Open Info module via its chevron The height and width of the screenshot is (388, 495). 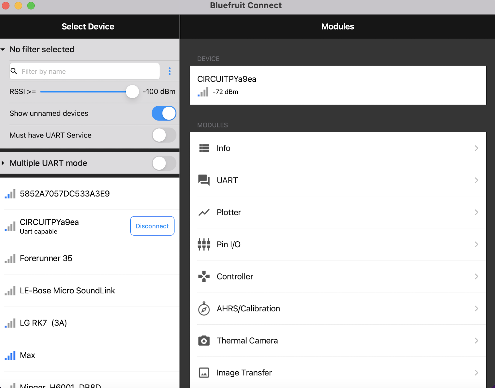coord(476,148)
